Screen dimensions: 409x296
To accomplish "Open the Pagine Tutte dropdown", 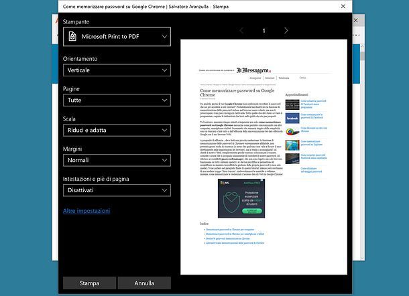I will coord(117,100).
